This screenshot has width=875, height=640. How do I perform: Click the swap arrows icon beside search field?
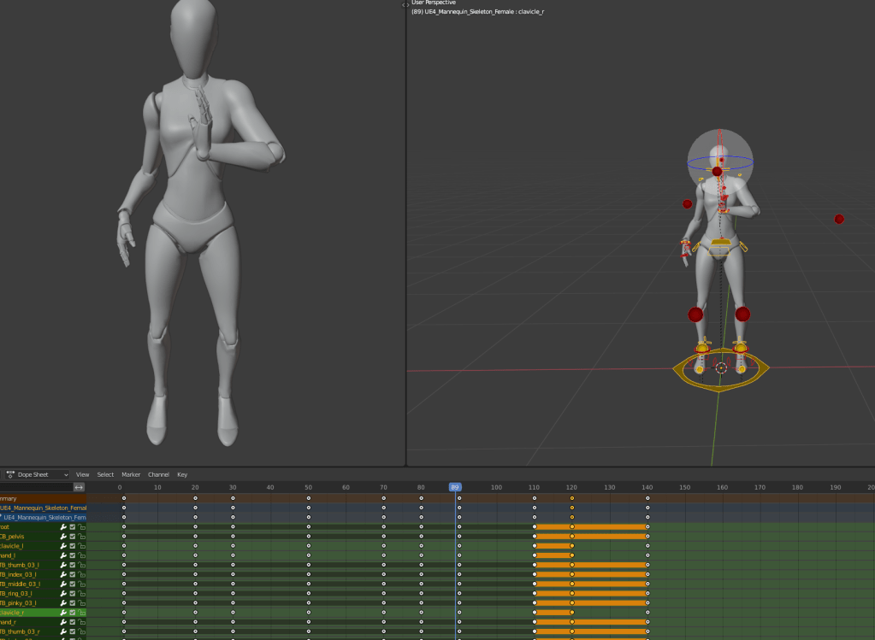coord(79,487)
